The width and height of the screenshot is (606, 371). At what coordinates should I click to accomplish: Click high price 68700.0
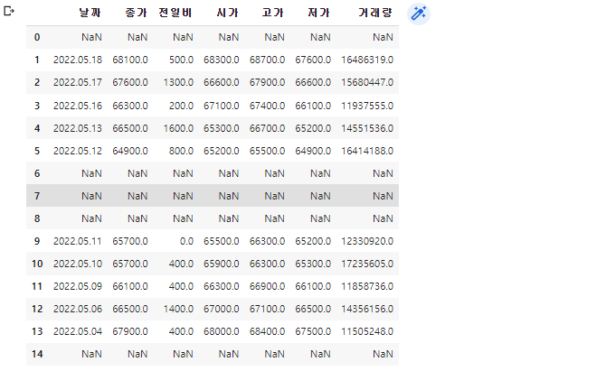267,60
